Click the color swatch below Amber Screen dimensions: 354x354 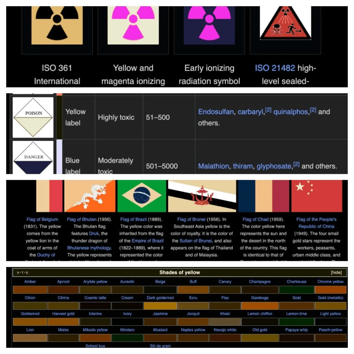[x=30, y=290]
